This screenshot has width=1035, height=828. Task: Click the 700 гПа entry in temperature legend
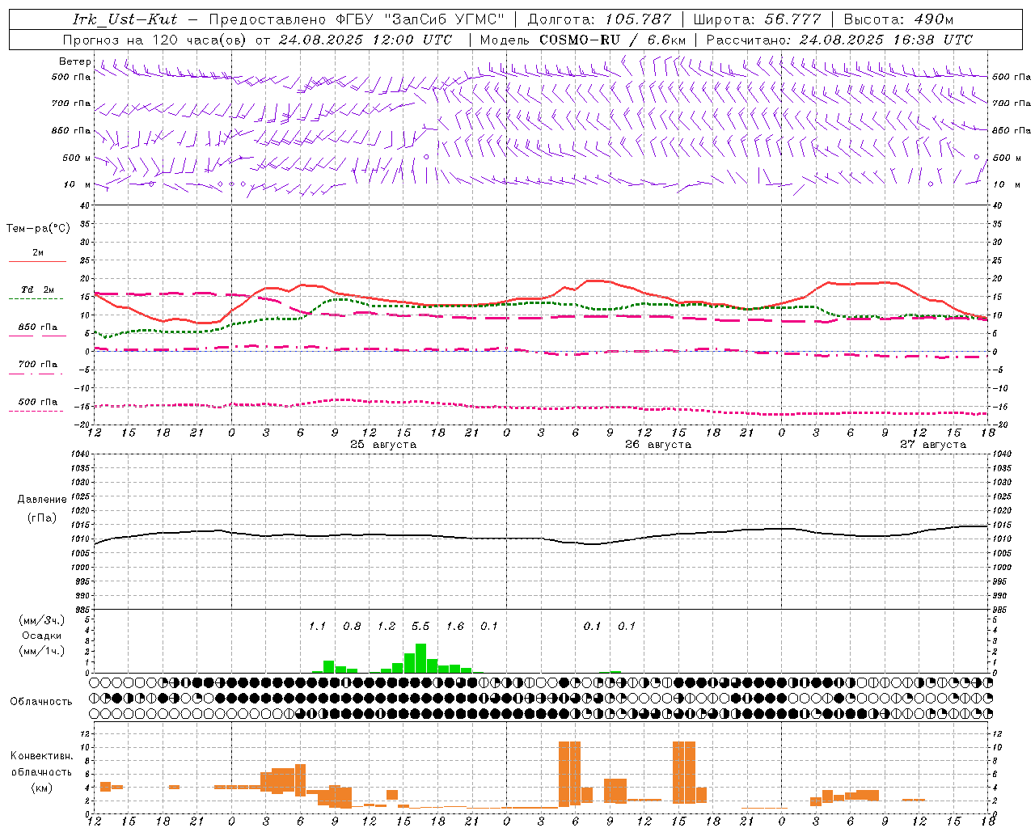38,365
